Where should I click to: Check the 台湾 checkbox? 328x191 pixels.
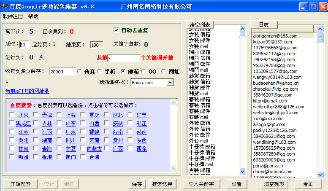[x=83, y=157]
